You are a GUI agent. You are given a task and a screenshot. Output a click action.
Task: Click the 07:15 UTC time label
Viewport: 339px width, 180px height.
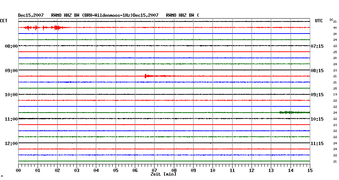pos(317,46)
